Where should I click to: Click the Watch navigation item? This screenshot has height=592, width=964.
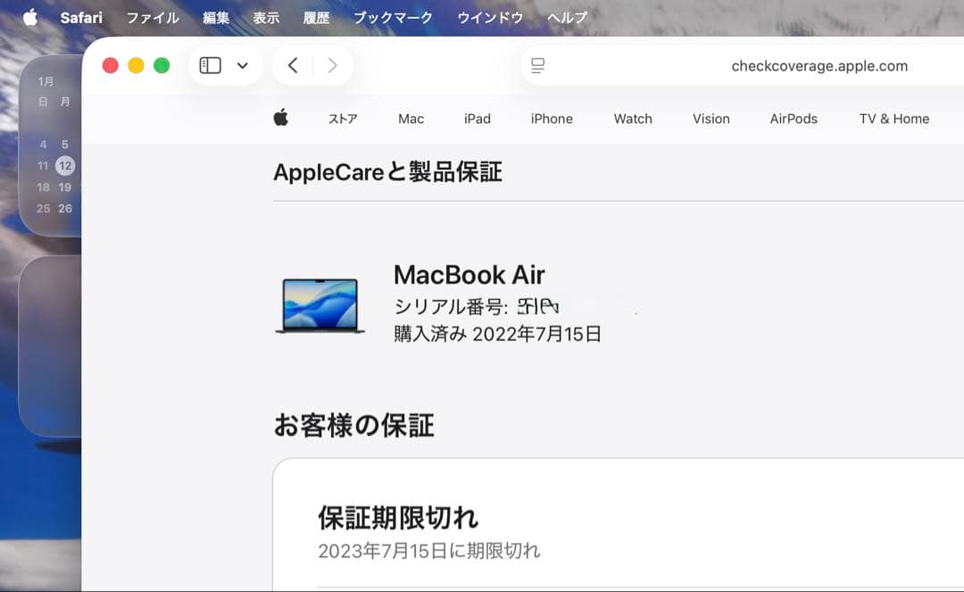click(633, 118)
